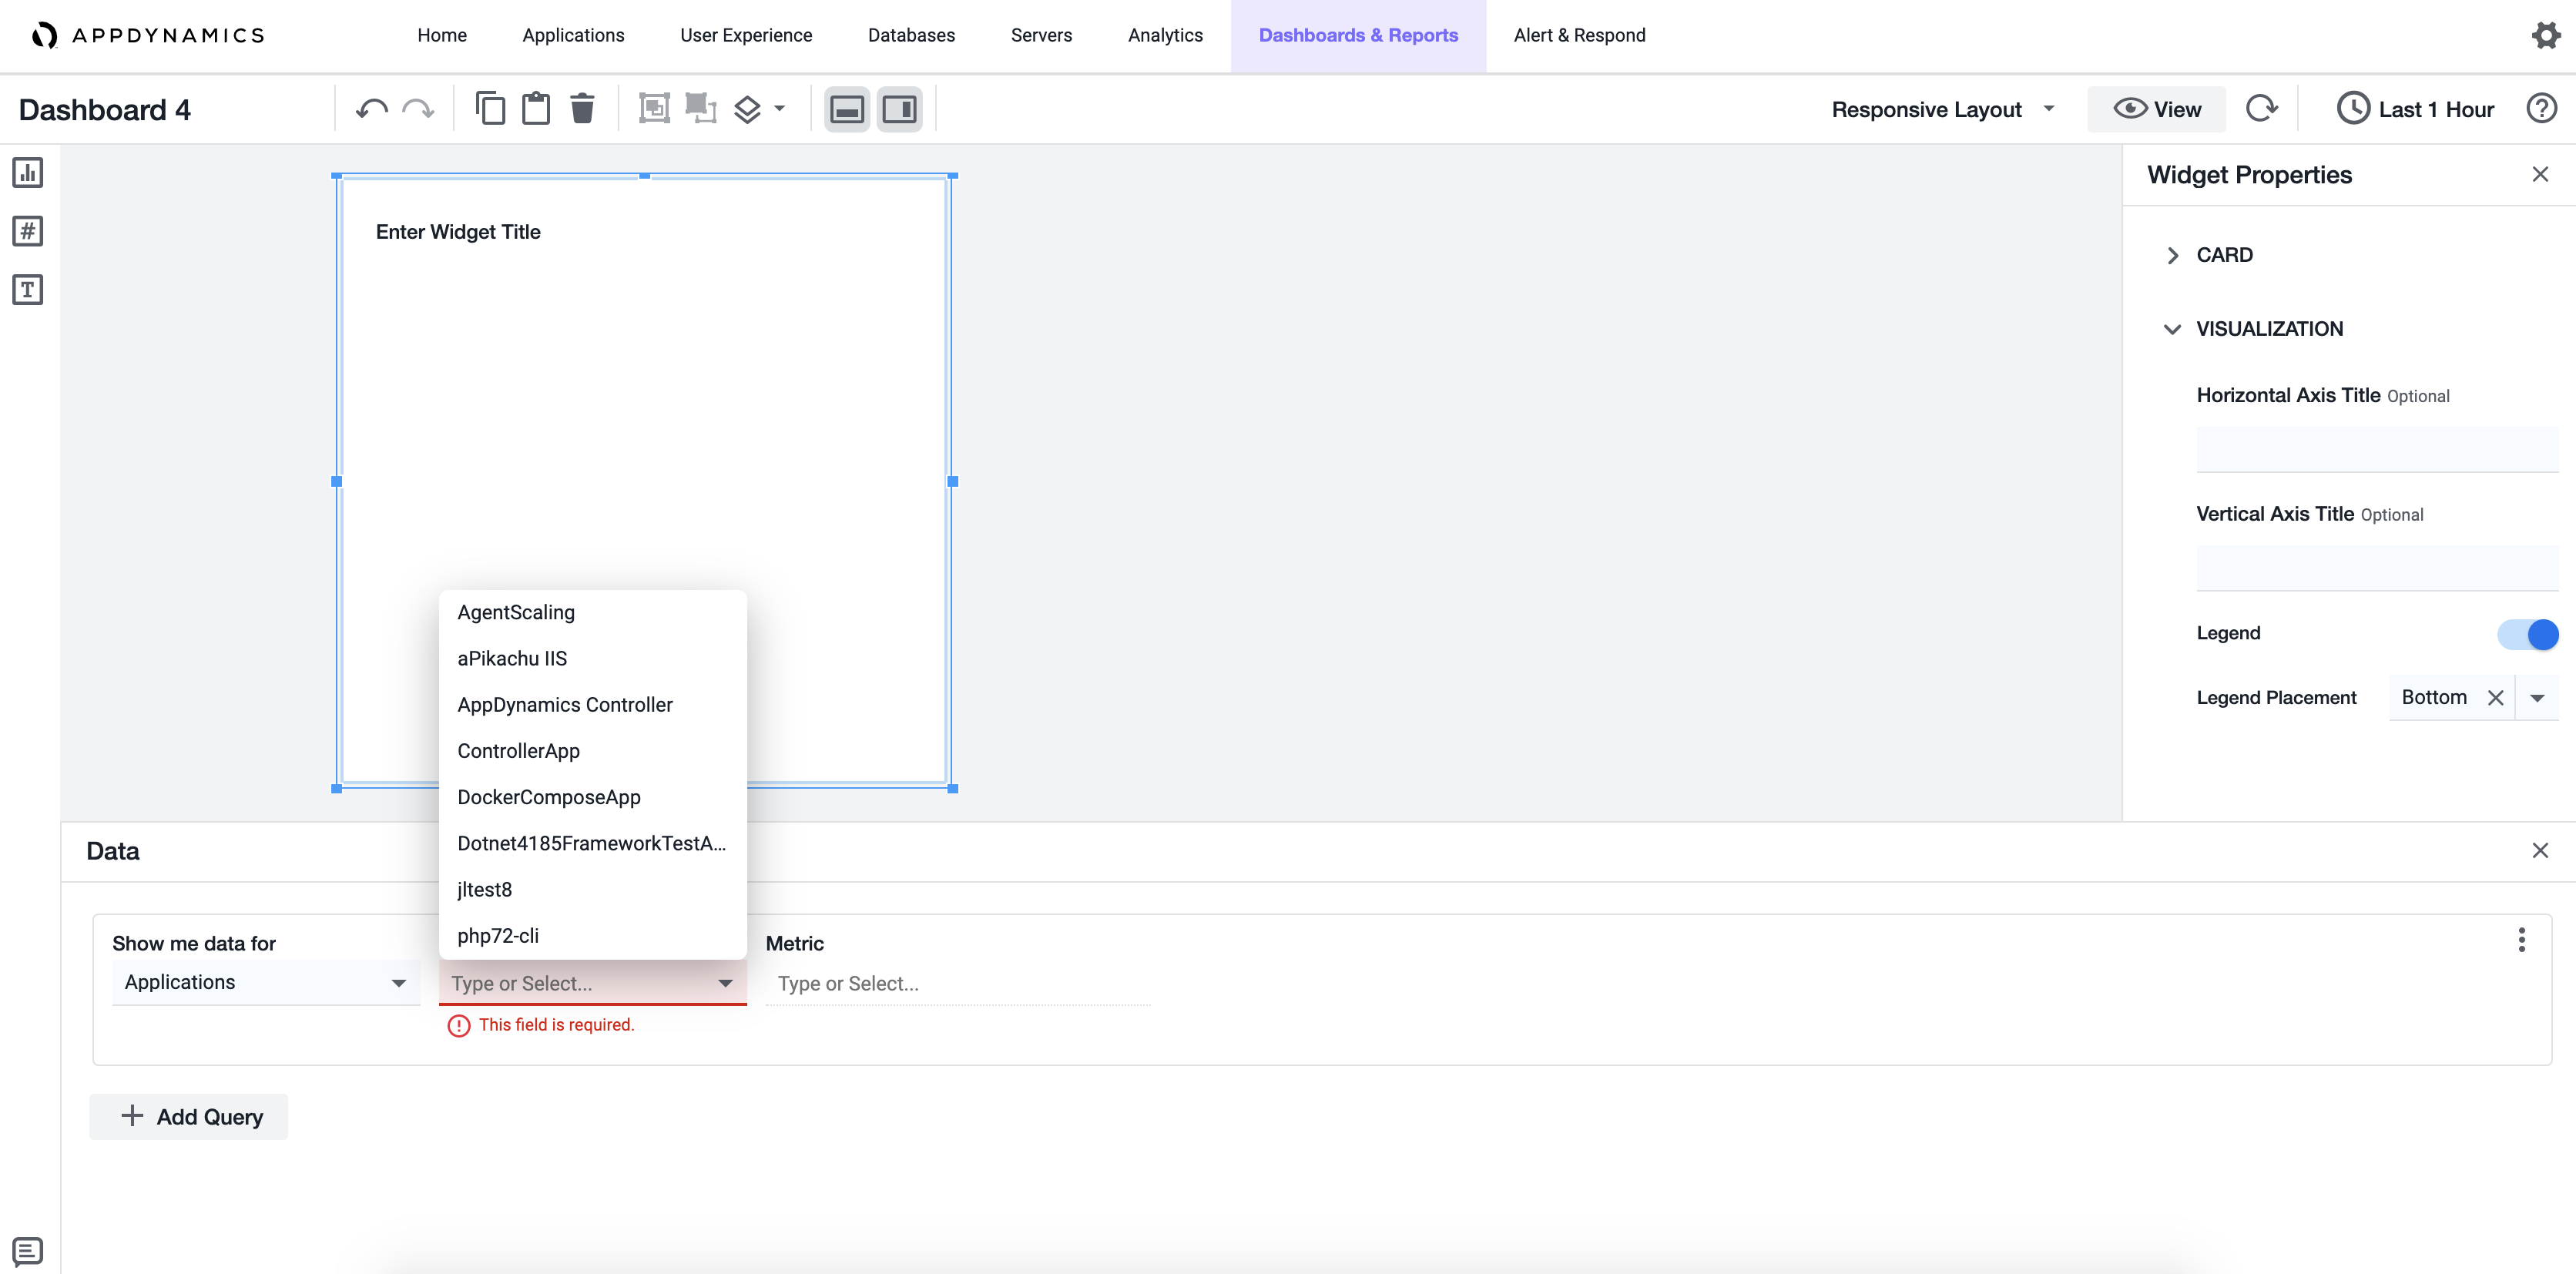This screenshot has height=1274, width=2576.
Task: Click the Metric Type or Select field
Action: [957, 984]
